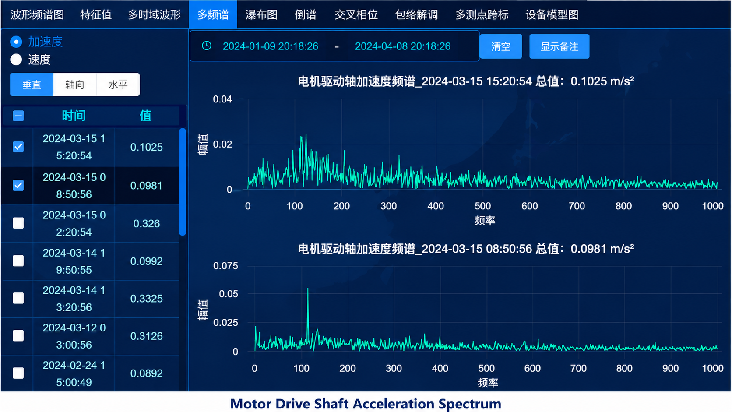
Task: Check the 2024-03-12 03:00:56 row checkbox
Action: coord(18,336)
